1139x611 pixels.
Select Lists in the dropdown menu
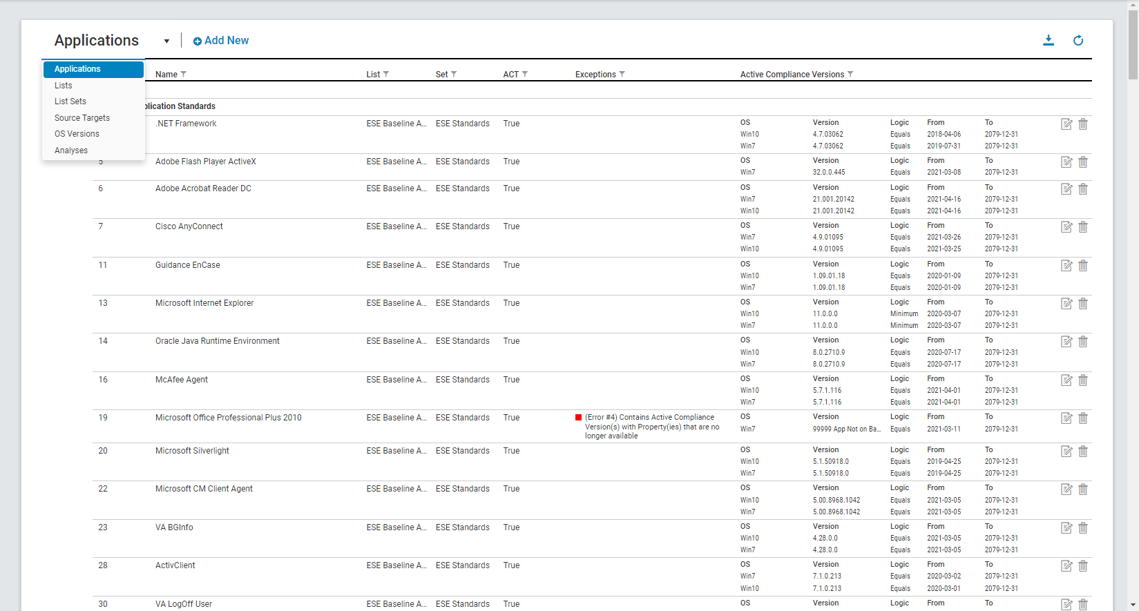click(93, 86)
